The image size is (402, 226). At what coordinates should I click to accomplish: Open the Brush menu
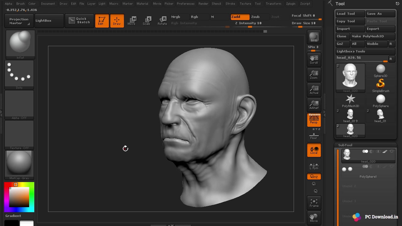(x=20, y=3)
